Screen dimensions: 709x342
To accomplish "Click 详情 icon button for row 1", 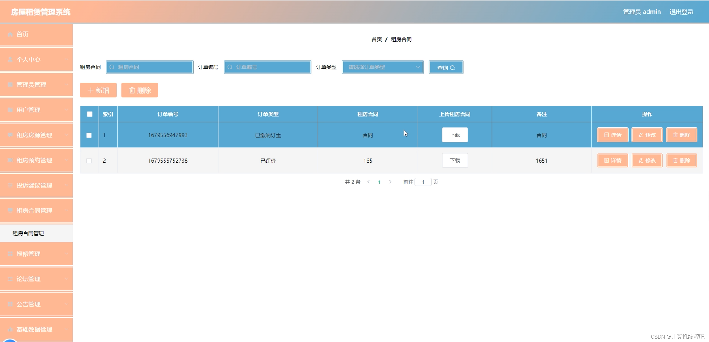I will [x=612, y=135].
